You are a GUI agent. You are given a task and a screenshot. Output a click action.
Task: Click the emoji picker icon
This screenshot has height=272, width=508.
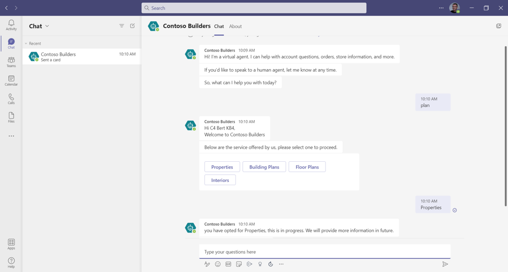coord(218,264)
